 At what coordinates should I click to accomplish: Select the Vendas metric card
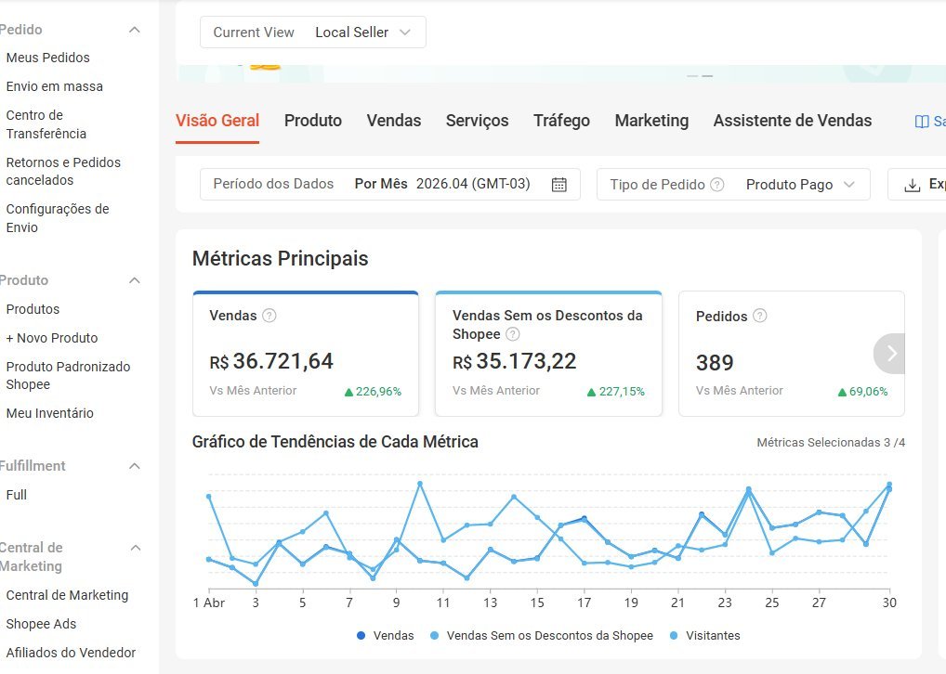(x=306, y=354)
